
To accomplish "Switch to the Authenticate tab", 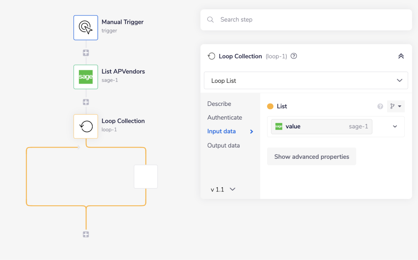I will click(x=224, y=117).
